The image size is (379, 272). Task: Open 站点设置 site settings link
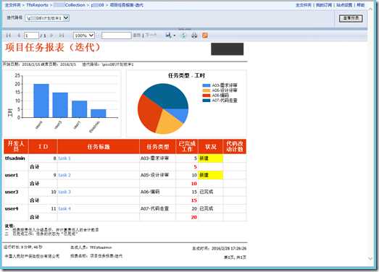pyautogui.click(x=344, y=5)
